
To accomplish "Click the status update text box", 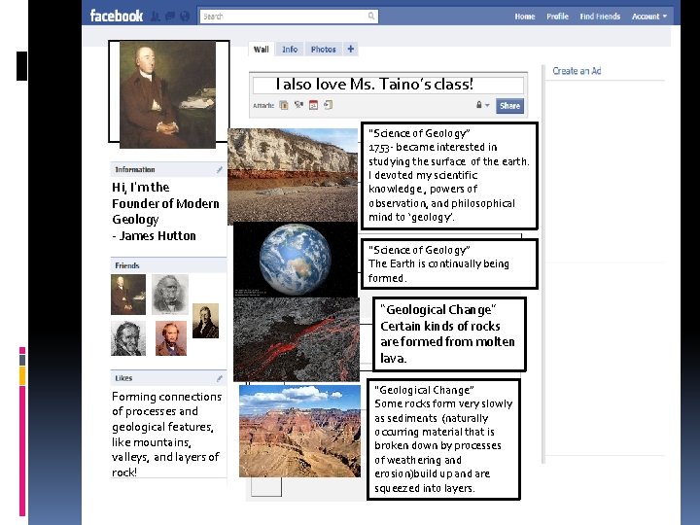I will click(x=388, y=85).
